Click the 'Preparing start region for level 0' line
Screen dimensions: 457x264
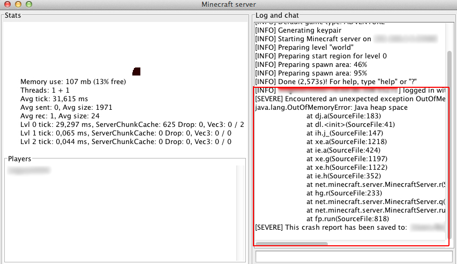(x=321, y=56)
